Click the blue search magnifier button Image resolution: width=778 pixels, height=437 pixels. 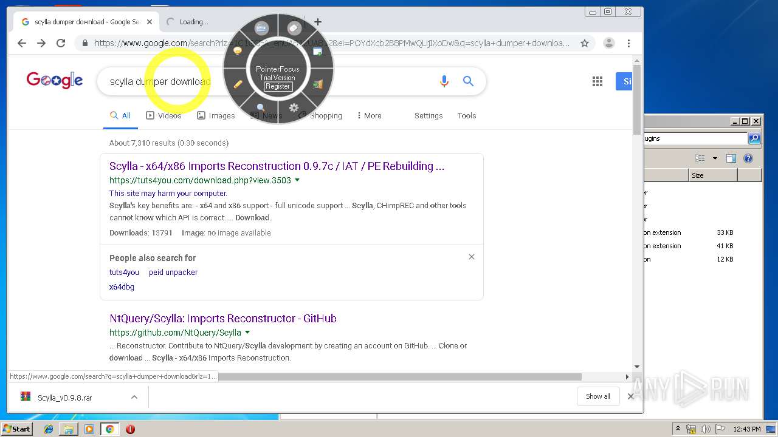pyautogui.click(x=468, y=81)
